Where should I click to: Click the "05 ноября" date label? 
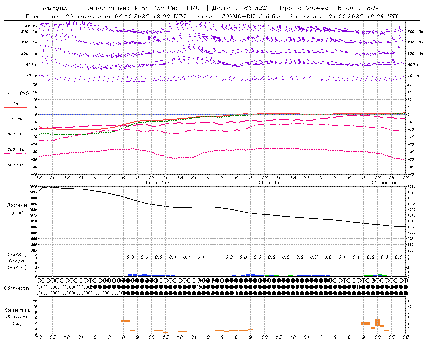click(157, 183)
